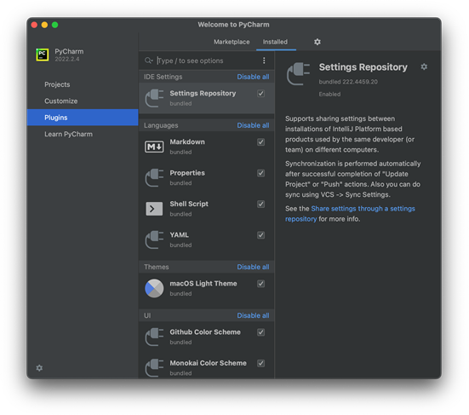Click the Shell Script terminal icon

click(154, 209)
